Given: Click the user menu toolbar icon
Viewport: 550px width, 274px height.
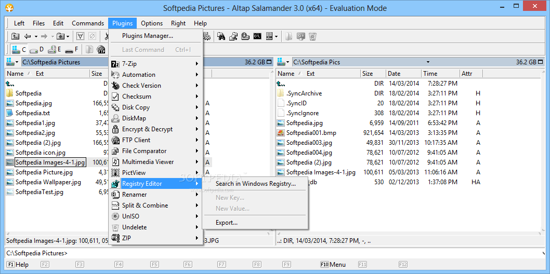Looking at the screenshot, I should coord(269,36).
